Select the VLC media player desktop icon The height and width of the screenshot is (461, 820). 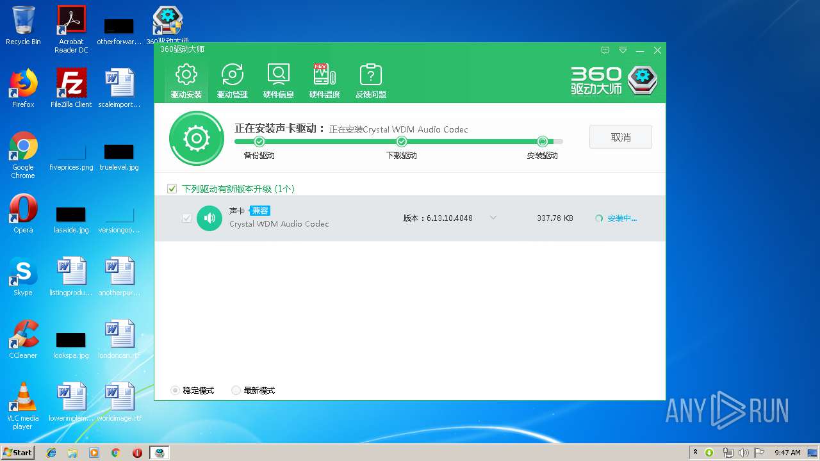pos(23,406)
